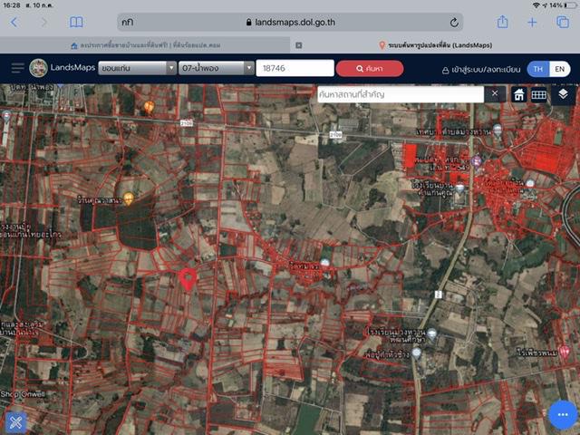580x435 pixels.
Task: Clear the place search with X button
Action: coord(495,93)
